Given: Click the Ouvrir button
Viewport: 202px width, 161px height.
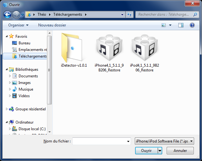Looking at the screenshot, I should point(146,151).
